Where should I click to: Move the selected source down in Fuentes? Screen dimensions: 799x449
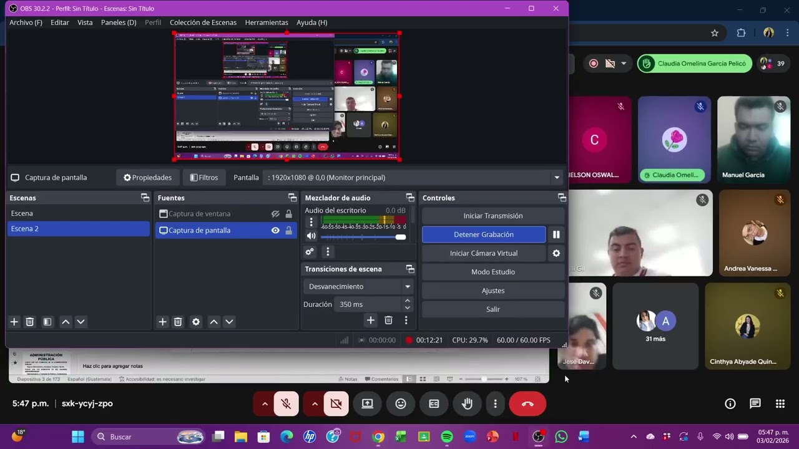[x=229, y=322]
